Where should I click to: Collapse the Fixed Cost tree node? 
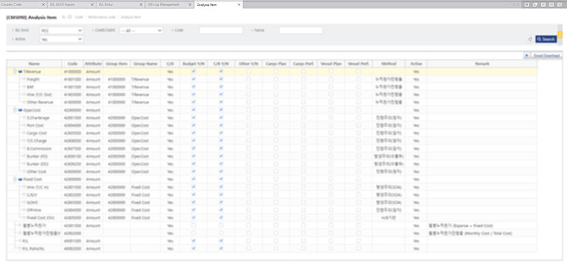pyautogui.click(x=15, y=180)
